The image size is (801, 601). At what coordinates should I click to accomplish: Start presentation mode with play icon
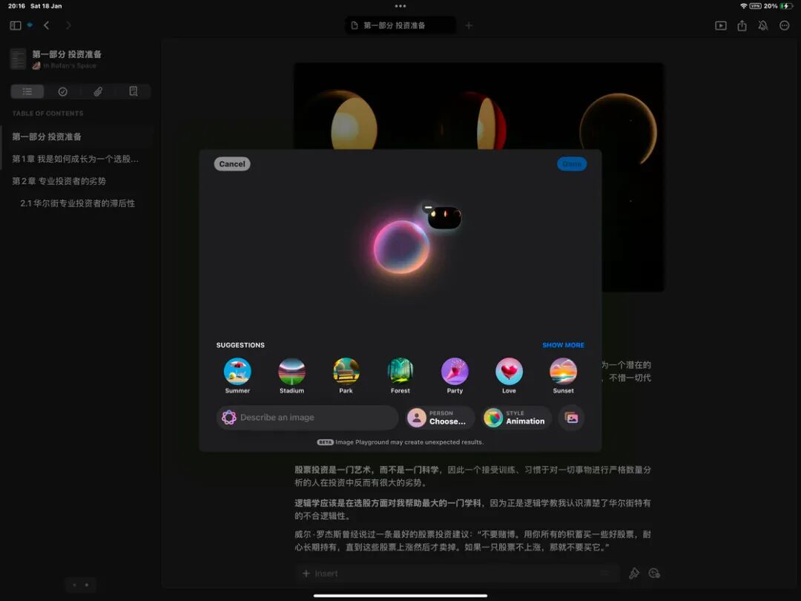pos(721,25)
